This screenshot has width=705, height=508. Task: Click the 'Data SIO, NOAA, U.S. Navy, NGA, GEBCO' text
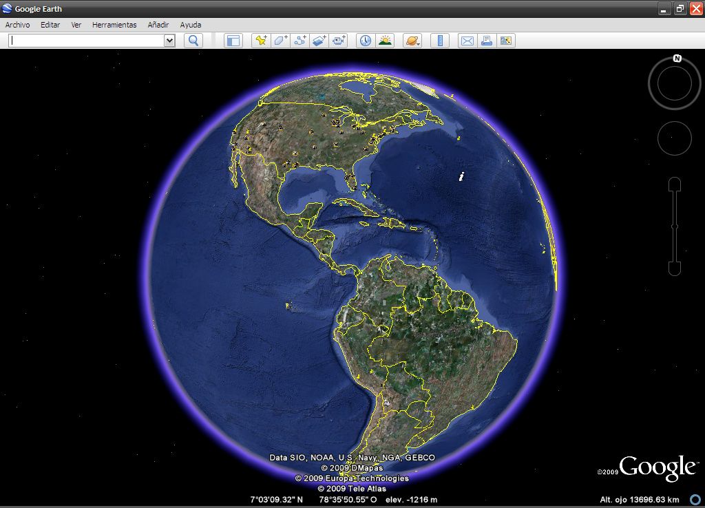pos(352,458)
